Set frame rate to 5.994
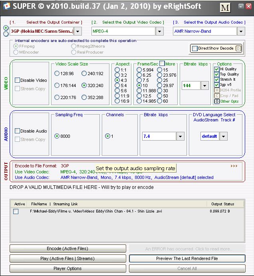This screenshot has width=254, height=276. (x=139, y=70)
